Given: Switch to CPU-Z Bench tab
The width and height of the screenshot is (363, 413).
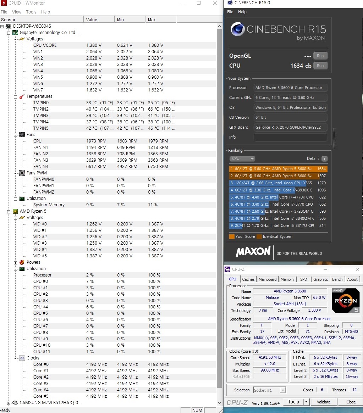Looking at the screenshot, I should tap(337, 279).
